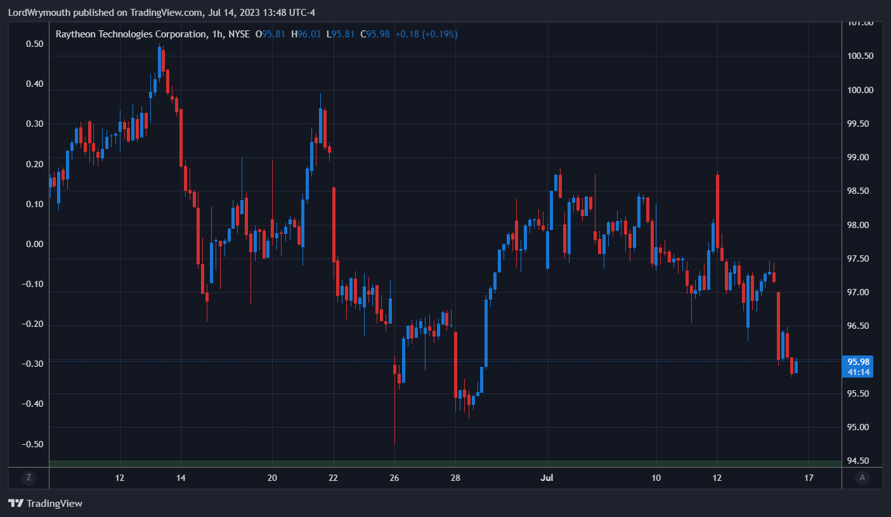Click the −0.30 left scale label

pos(32,364)
